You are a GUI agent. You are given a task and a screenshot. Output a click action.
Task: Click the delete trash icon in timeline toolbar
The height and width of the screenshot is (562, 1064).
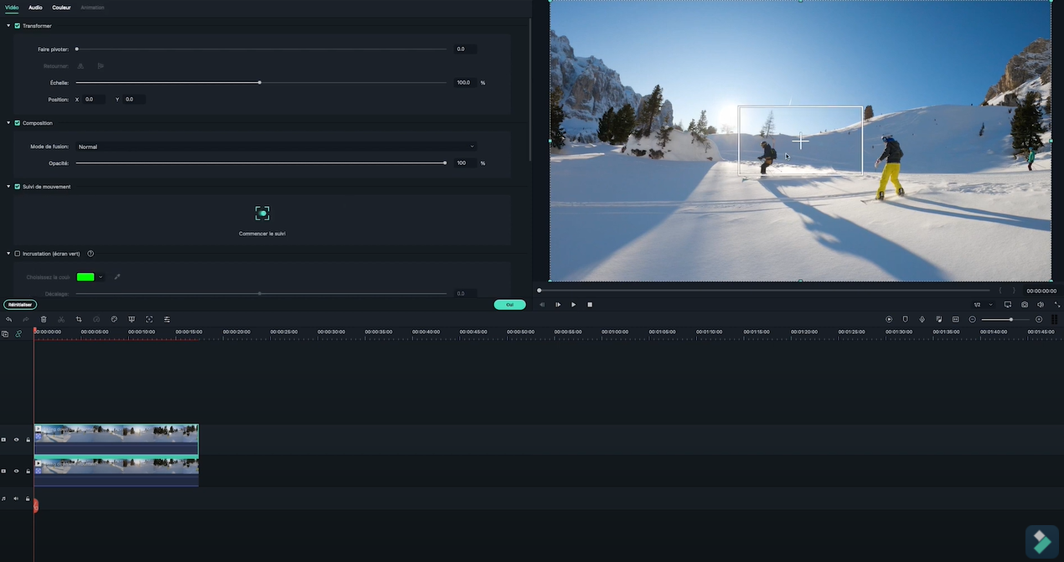point(44,319)
